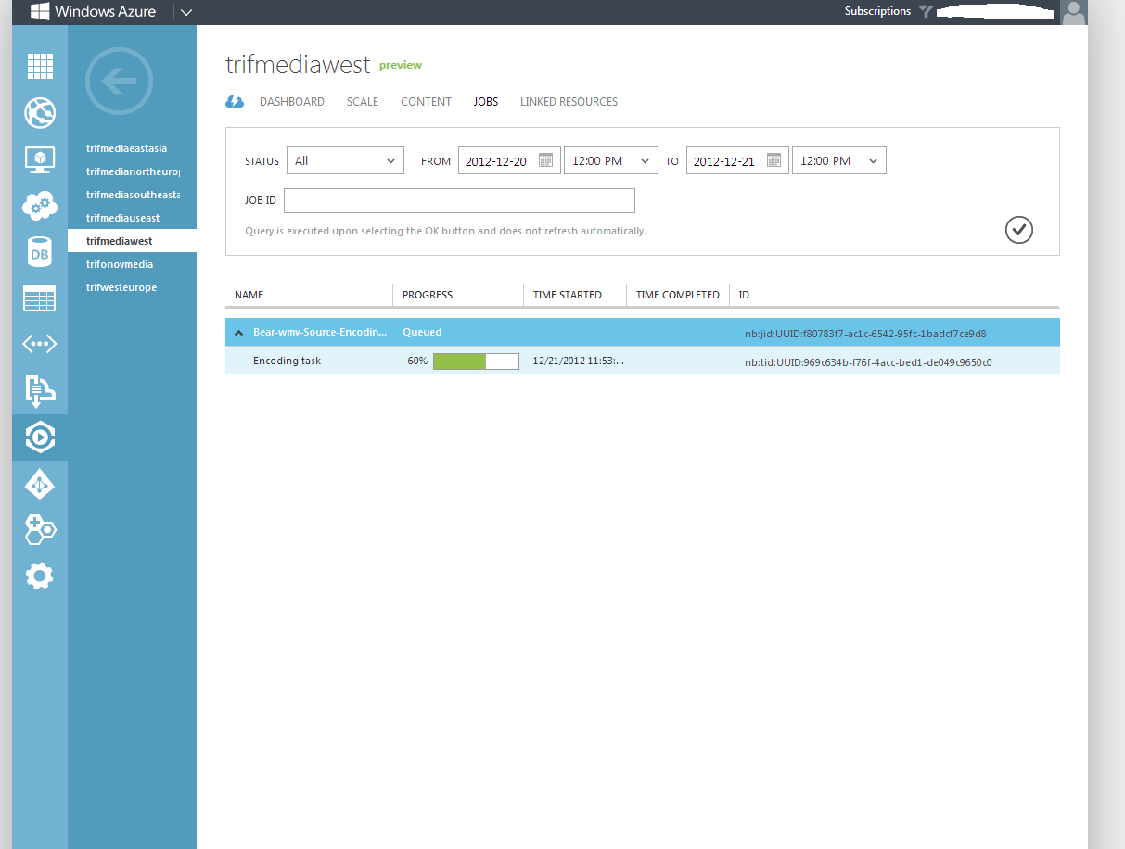Click the task UUID ending 9650c0
The height and width of the screenshot is (849, 1125).
pos(868,362)
